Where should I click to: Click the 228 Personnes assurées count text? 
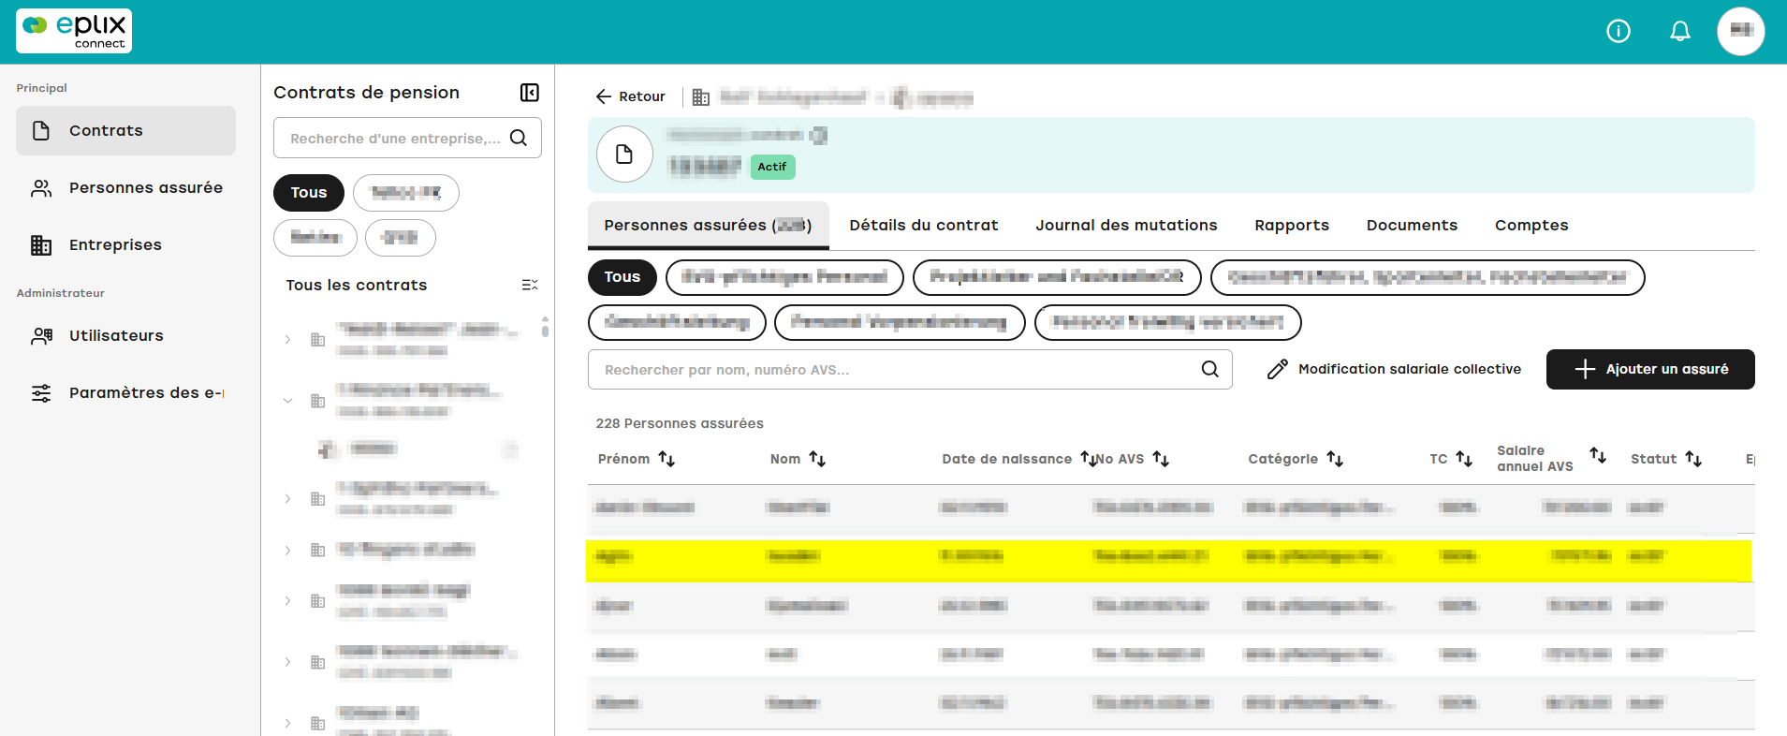(680, 423)
